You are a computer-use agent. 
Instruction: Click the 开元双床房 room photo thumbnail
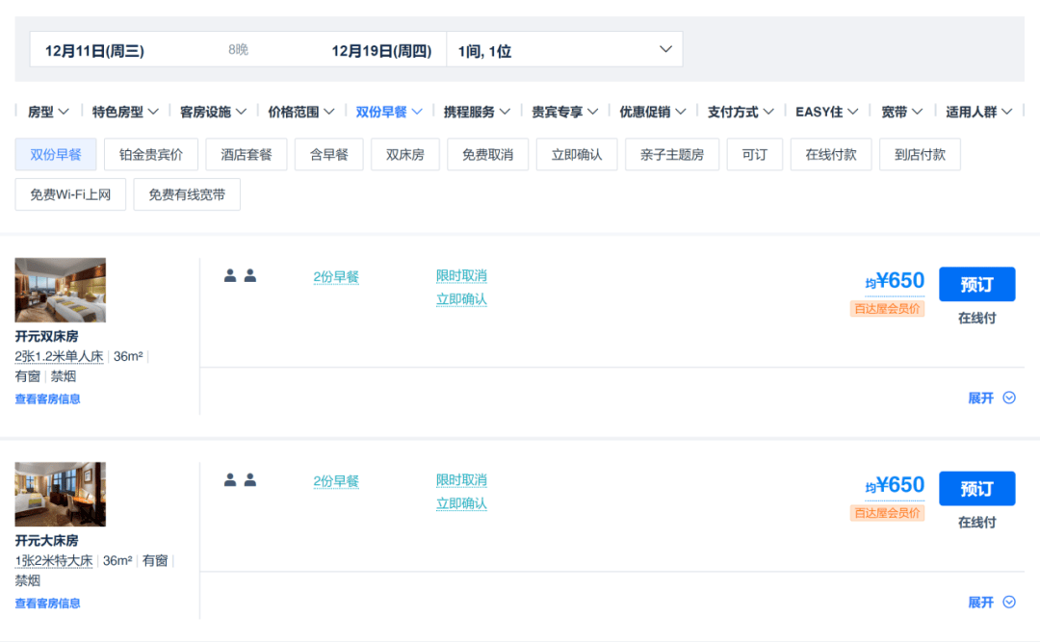pos(60,288)
